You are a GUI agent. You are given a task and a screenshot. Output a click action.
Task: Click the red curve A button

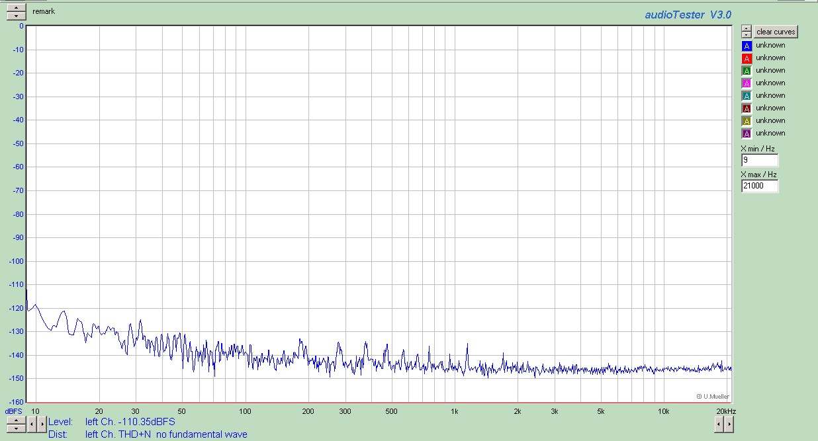click(x=747, y=58)
